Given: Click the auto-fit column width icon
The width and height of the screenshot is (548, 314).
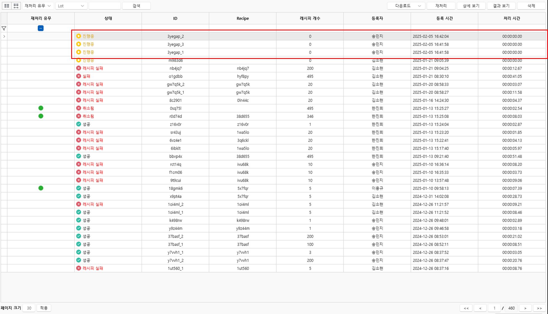Looking at the screenshot, I should click(16, 6).
